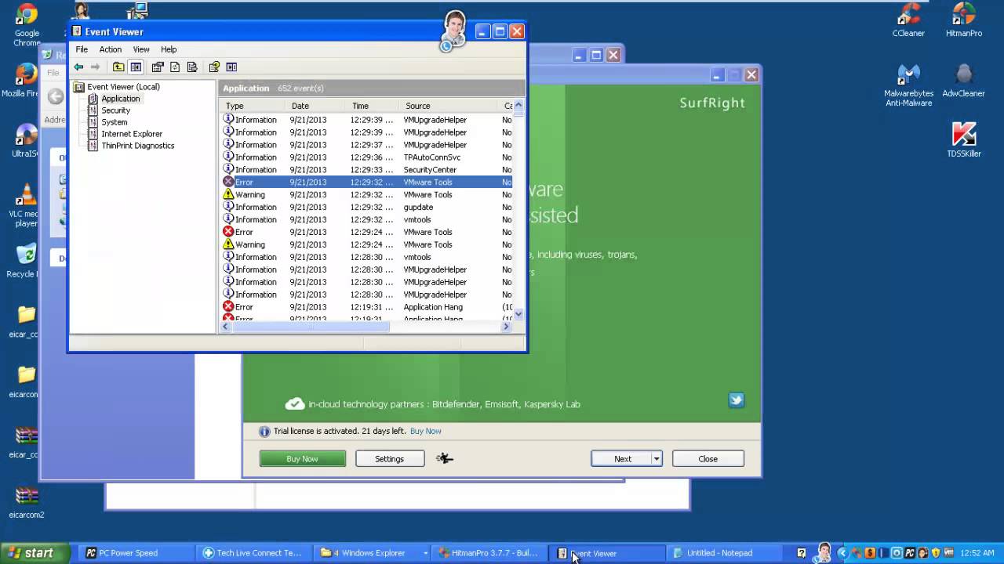The image size is (1004, 564).
Task: Click the Up one level folder icon
Action: click(x=118, y=67)
